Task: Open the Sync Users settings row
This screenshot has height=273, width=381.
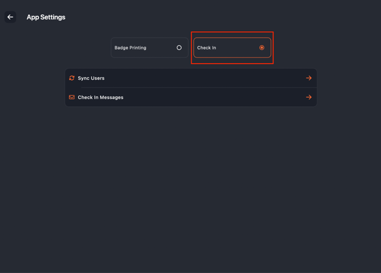Action: 191,78
